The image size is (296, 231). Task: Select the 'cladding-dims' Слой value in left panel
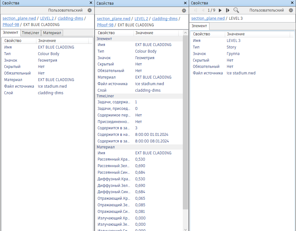point(50,93)
